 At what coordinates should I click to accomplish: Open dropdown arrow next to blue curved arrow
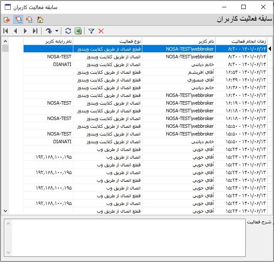point(57,31)
